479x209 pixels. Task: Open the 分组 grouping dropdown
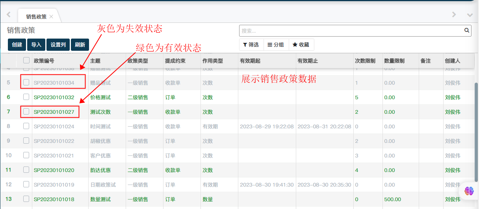[x=276, y=45]
